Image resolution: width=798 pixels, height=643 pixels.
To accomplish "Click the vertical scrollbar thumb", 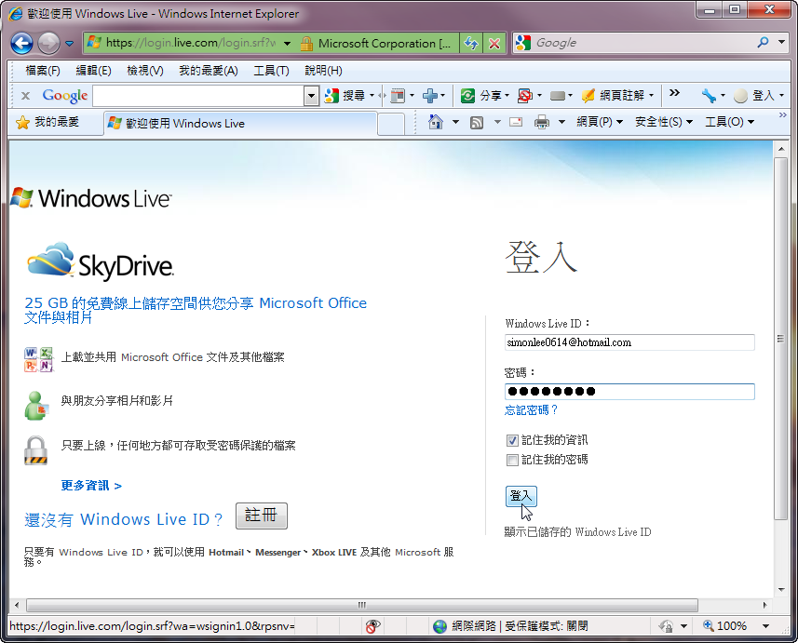I will pos(780,339).
